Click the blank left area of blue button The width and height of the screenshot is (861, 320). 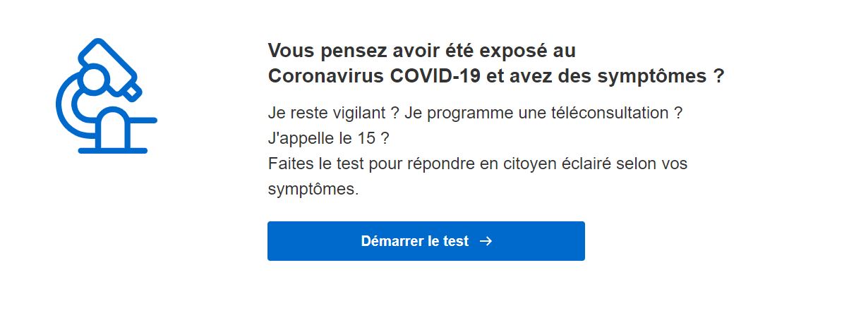click(311, 241)
